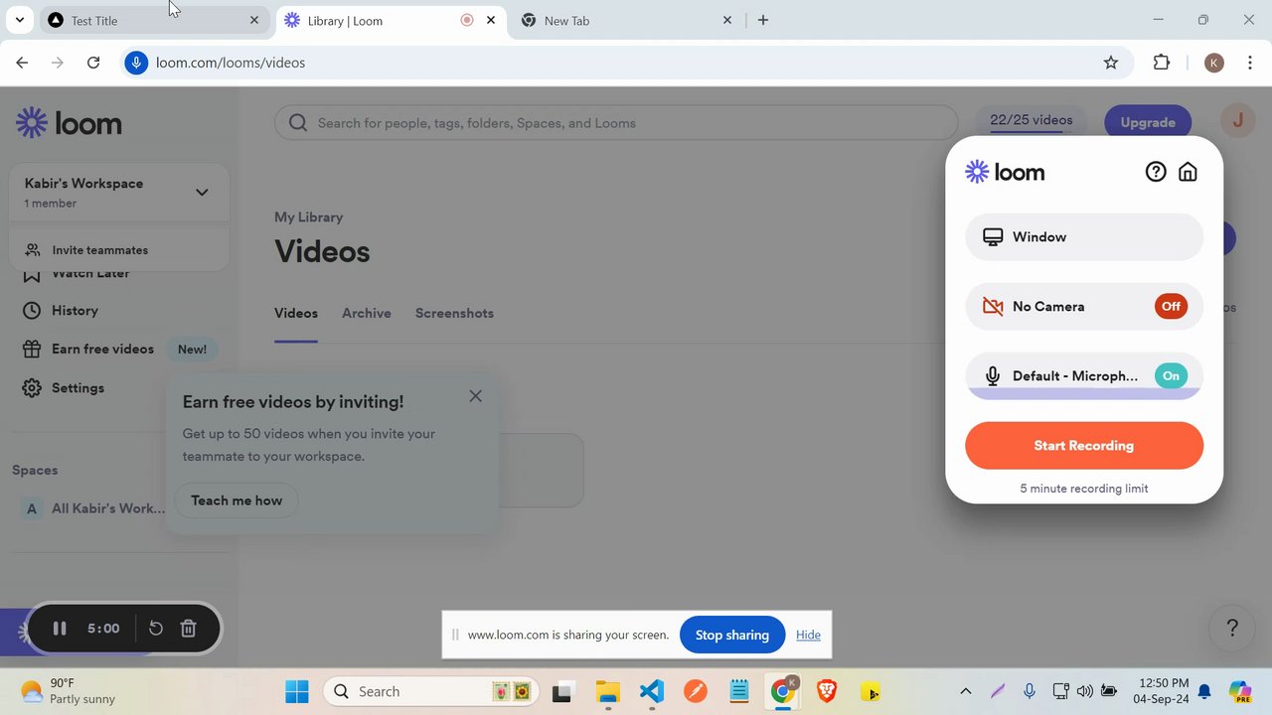Reload the Loom page
The height and width of the screenshot is (715, 1272).
tap(93, 63)
